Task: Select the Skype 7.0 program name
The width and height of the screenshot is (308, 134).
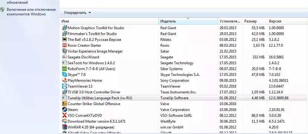Action: [x=77, y=75]
